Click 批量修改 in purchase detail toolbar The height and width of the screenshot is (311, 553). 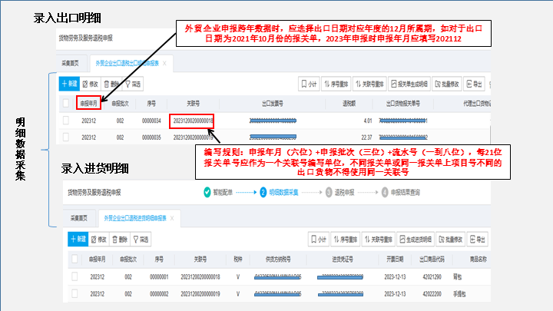451,240
